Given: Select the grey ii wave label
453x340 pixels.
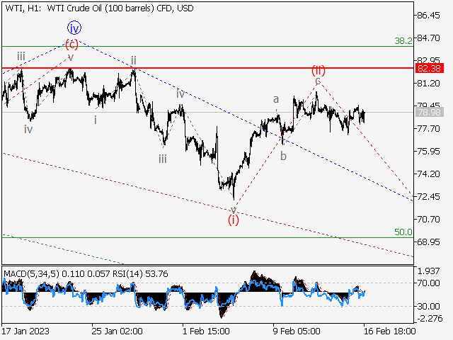Looking at the screenshot, I should coord(134,60).
